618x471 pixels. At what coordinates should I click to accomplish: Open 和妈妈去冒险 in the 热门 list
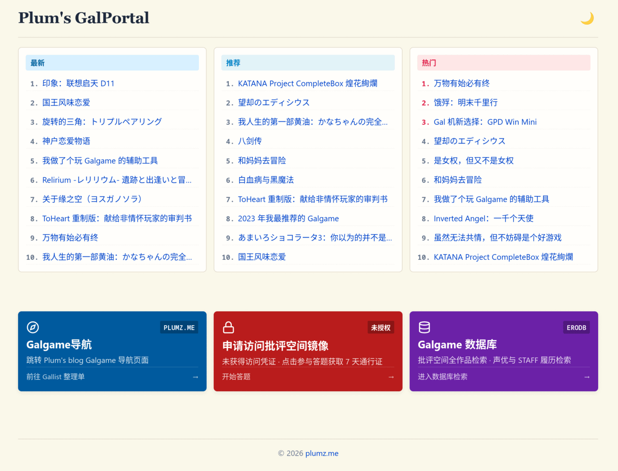point(458,180)
